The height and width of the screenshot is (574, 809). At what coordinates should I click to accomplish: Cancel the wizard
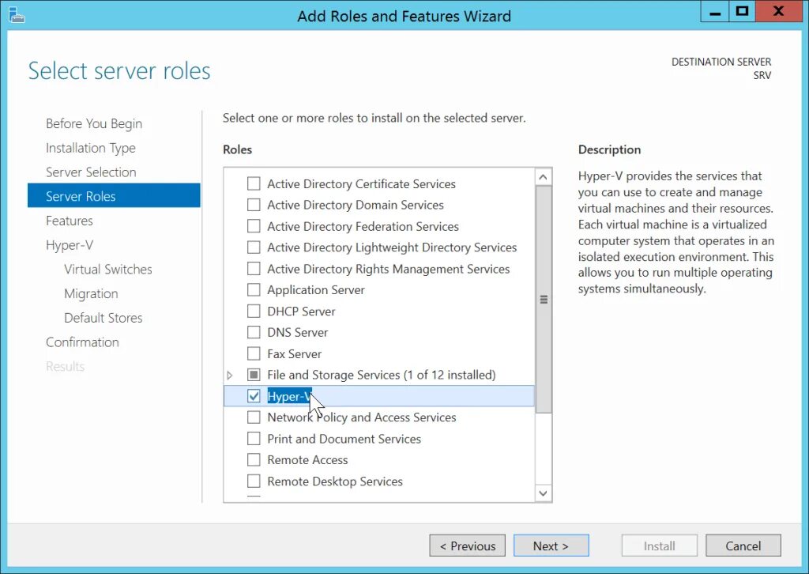click(x=743, y=546)
